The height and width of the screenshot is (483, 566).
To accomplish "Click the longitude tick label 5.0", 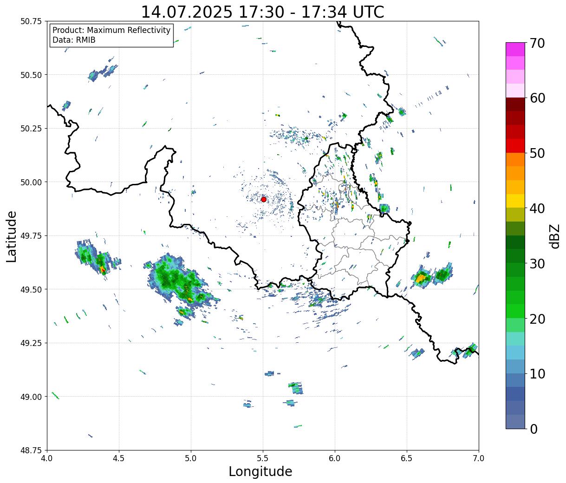I will pos(191,458).
